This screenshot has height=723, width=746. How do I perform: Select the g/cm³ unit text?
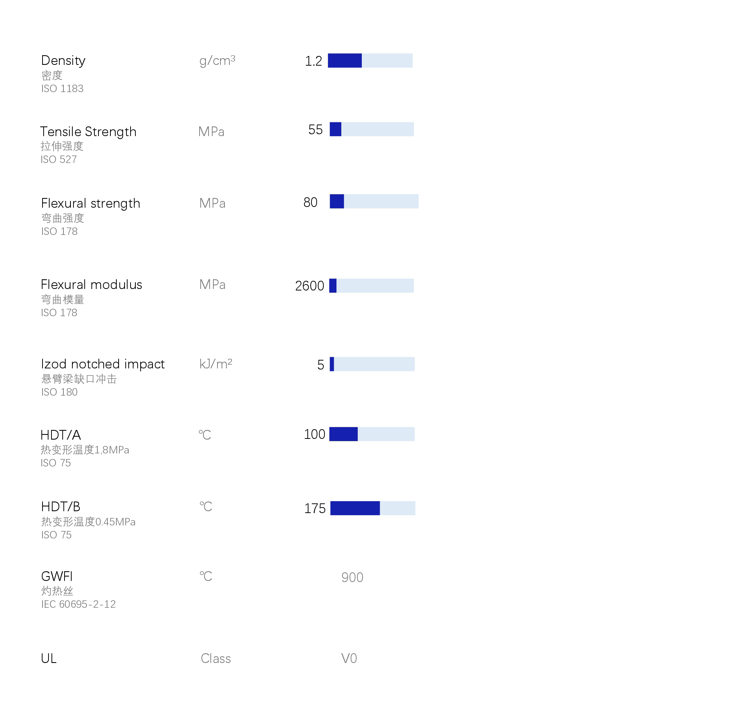pos(217,60)
